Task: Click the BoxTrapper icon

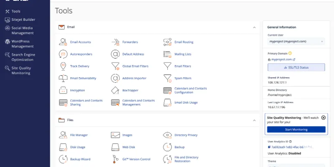Action: point(115,90)
